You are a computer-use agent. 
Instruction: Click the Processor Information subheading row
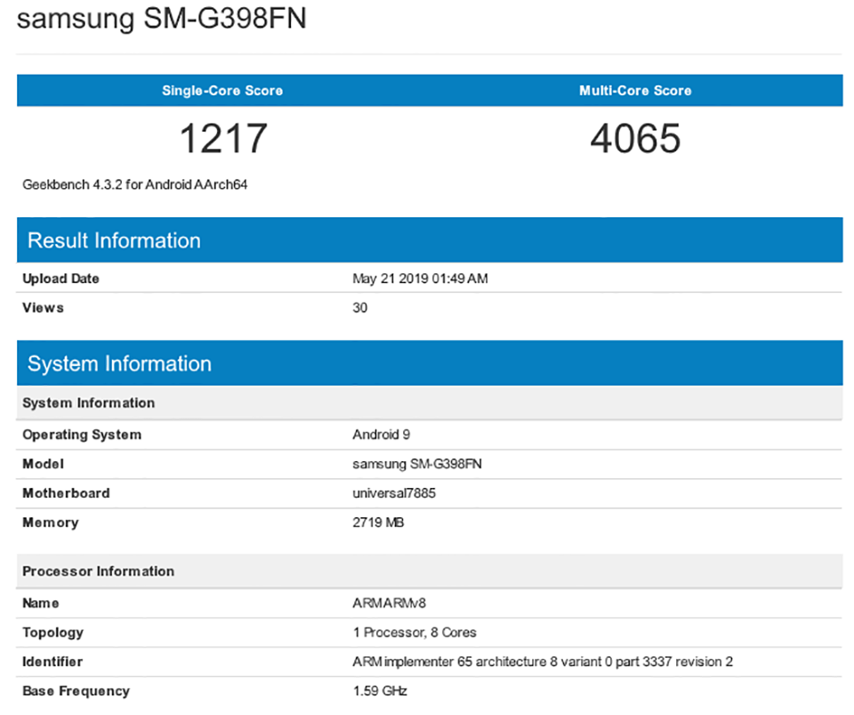430,571
